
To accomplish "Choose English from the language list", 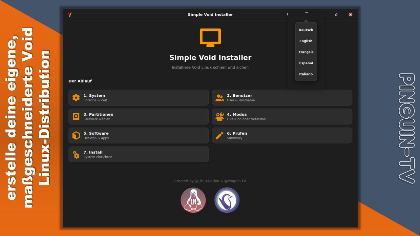I will coord(306,41).
